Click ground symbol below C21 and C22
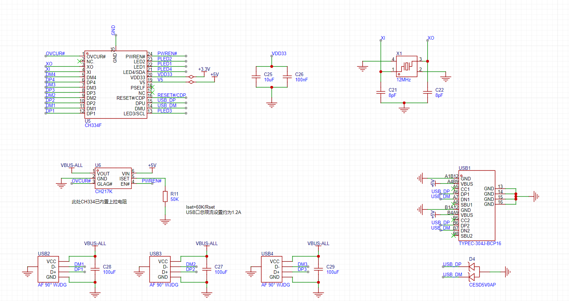 point(404,110)
